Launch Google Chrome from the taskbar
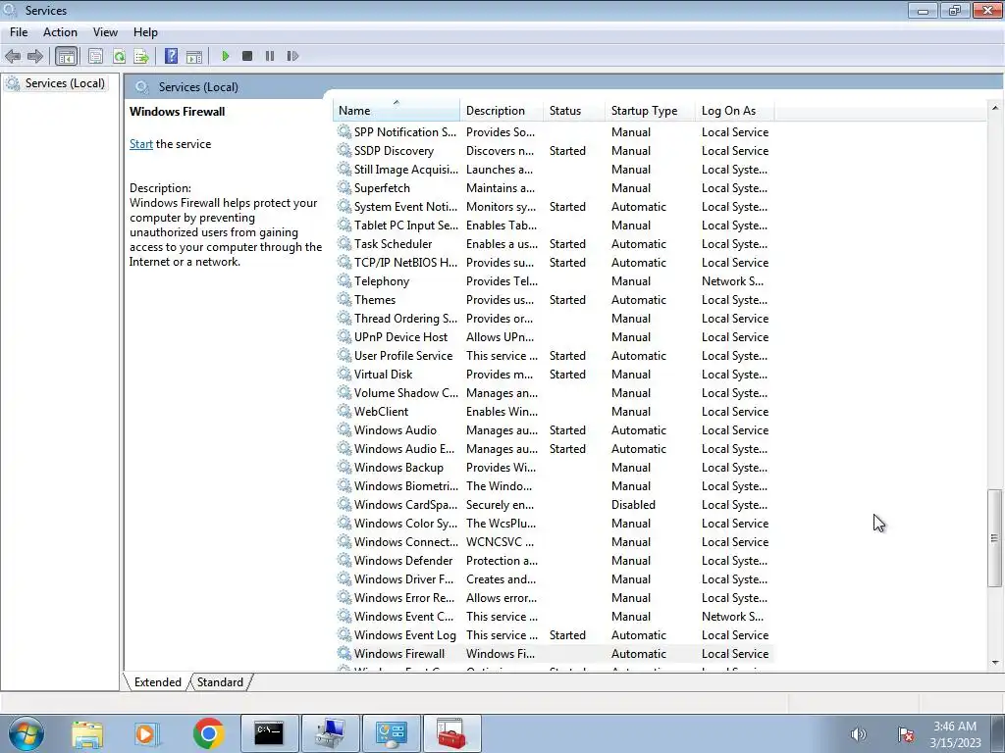 point(208,733)
